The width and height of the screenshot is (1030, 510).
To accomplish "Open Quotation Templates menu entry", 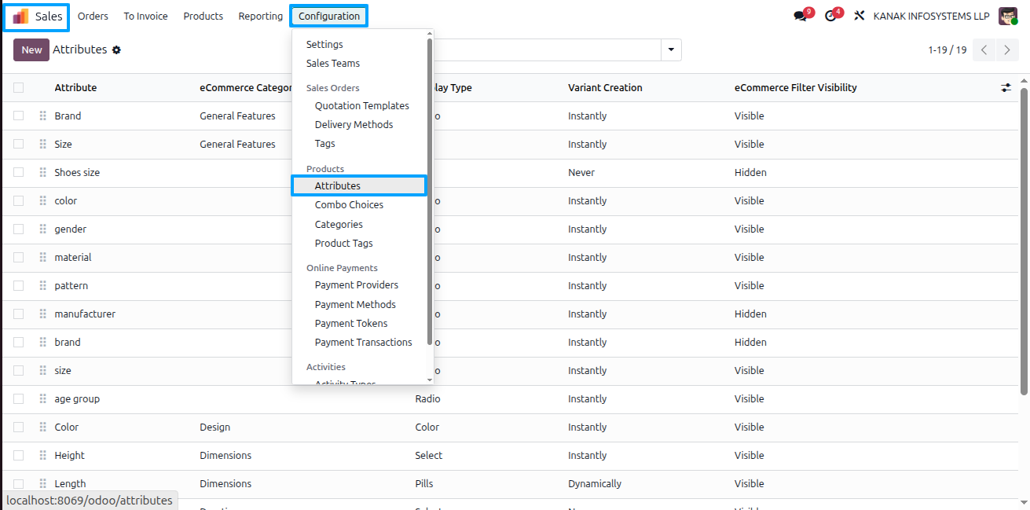I will pyautogui.click(x=361, y=106).
